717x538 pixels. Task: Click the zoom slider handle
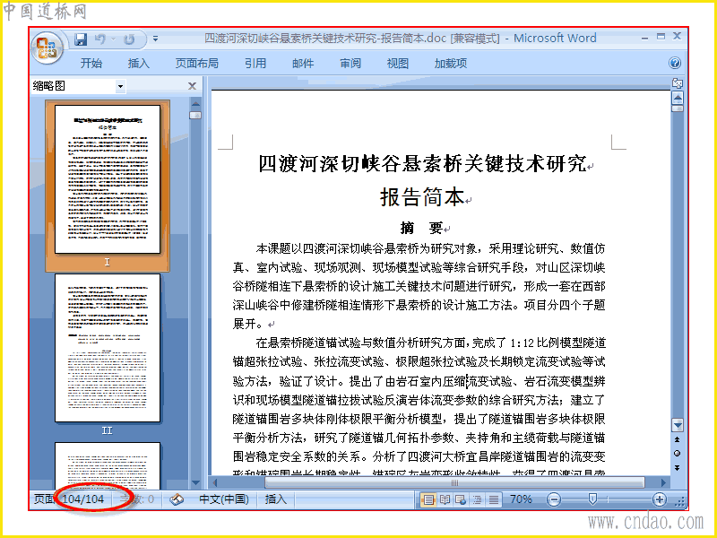pos(592,499)
